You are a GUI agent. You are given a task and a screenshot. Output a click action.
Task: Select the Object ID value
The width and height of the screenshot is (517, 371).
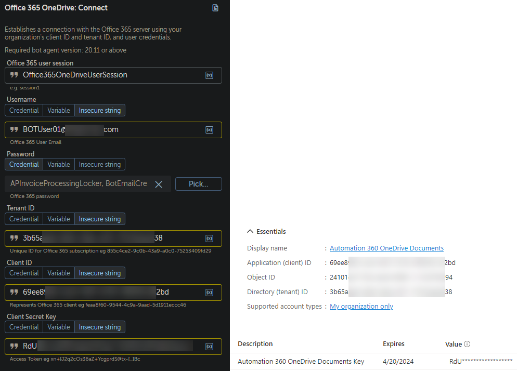(x=391, y=277)
